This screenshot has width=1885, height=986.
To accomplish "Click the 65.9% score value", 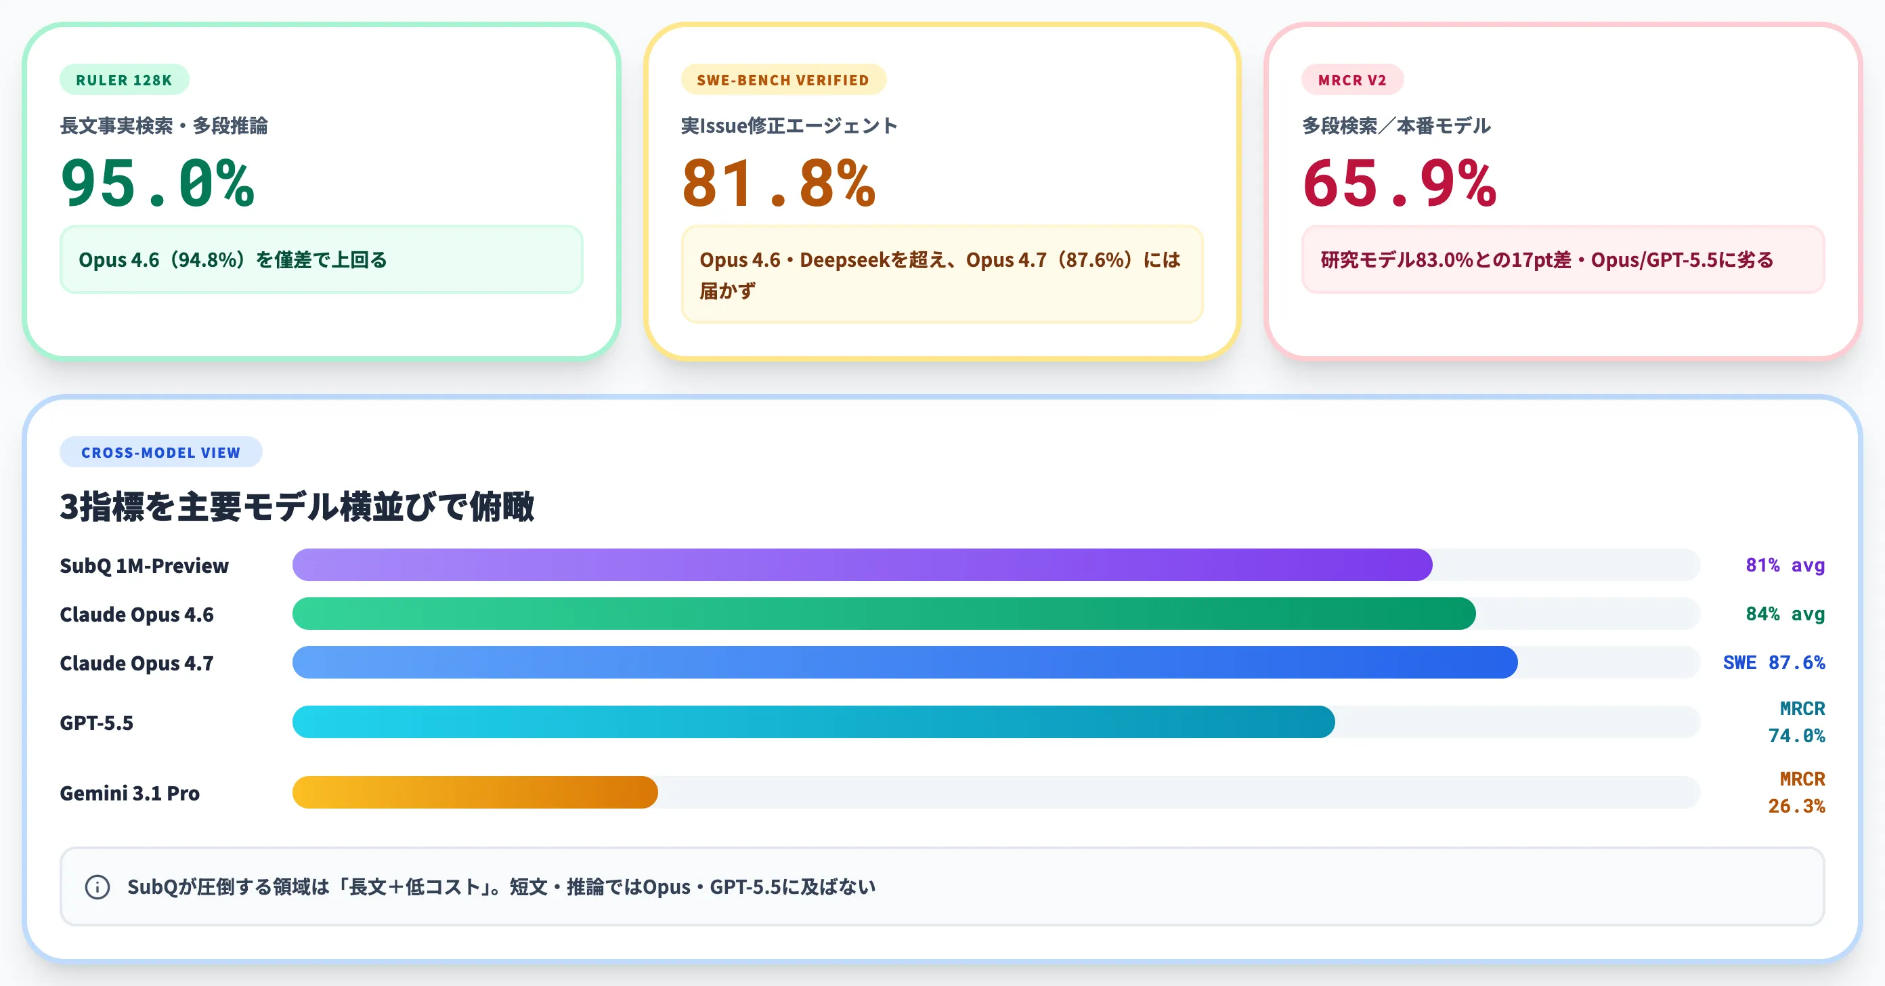I will coord(1399,183).
